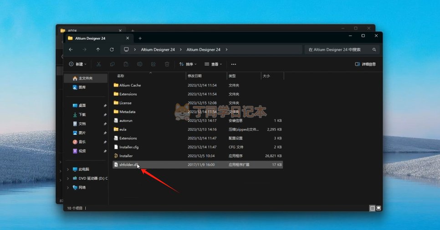Sort files by 修改日期 column header
Image resolution: width=440 pixels, height=230 pixels.
click(194, 76)
